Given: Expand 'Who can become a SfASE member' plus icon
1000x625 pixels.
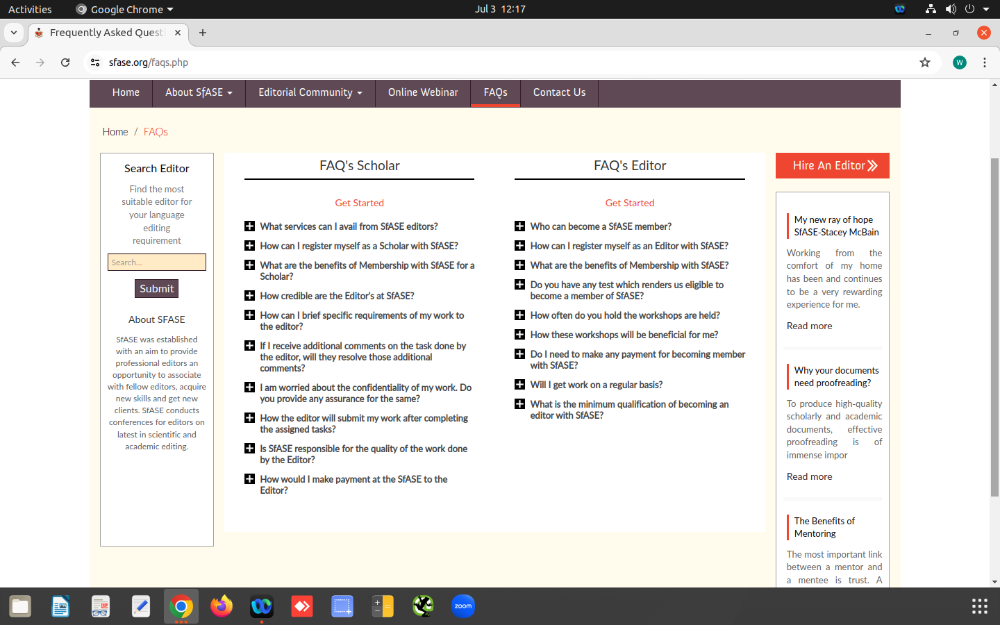Looking at the screenshot, I should coord(519,226).
